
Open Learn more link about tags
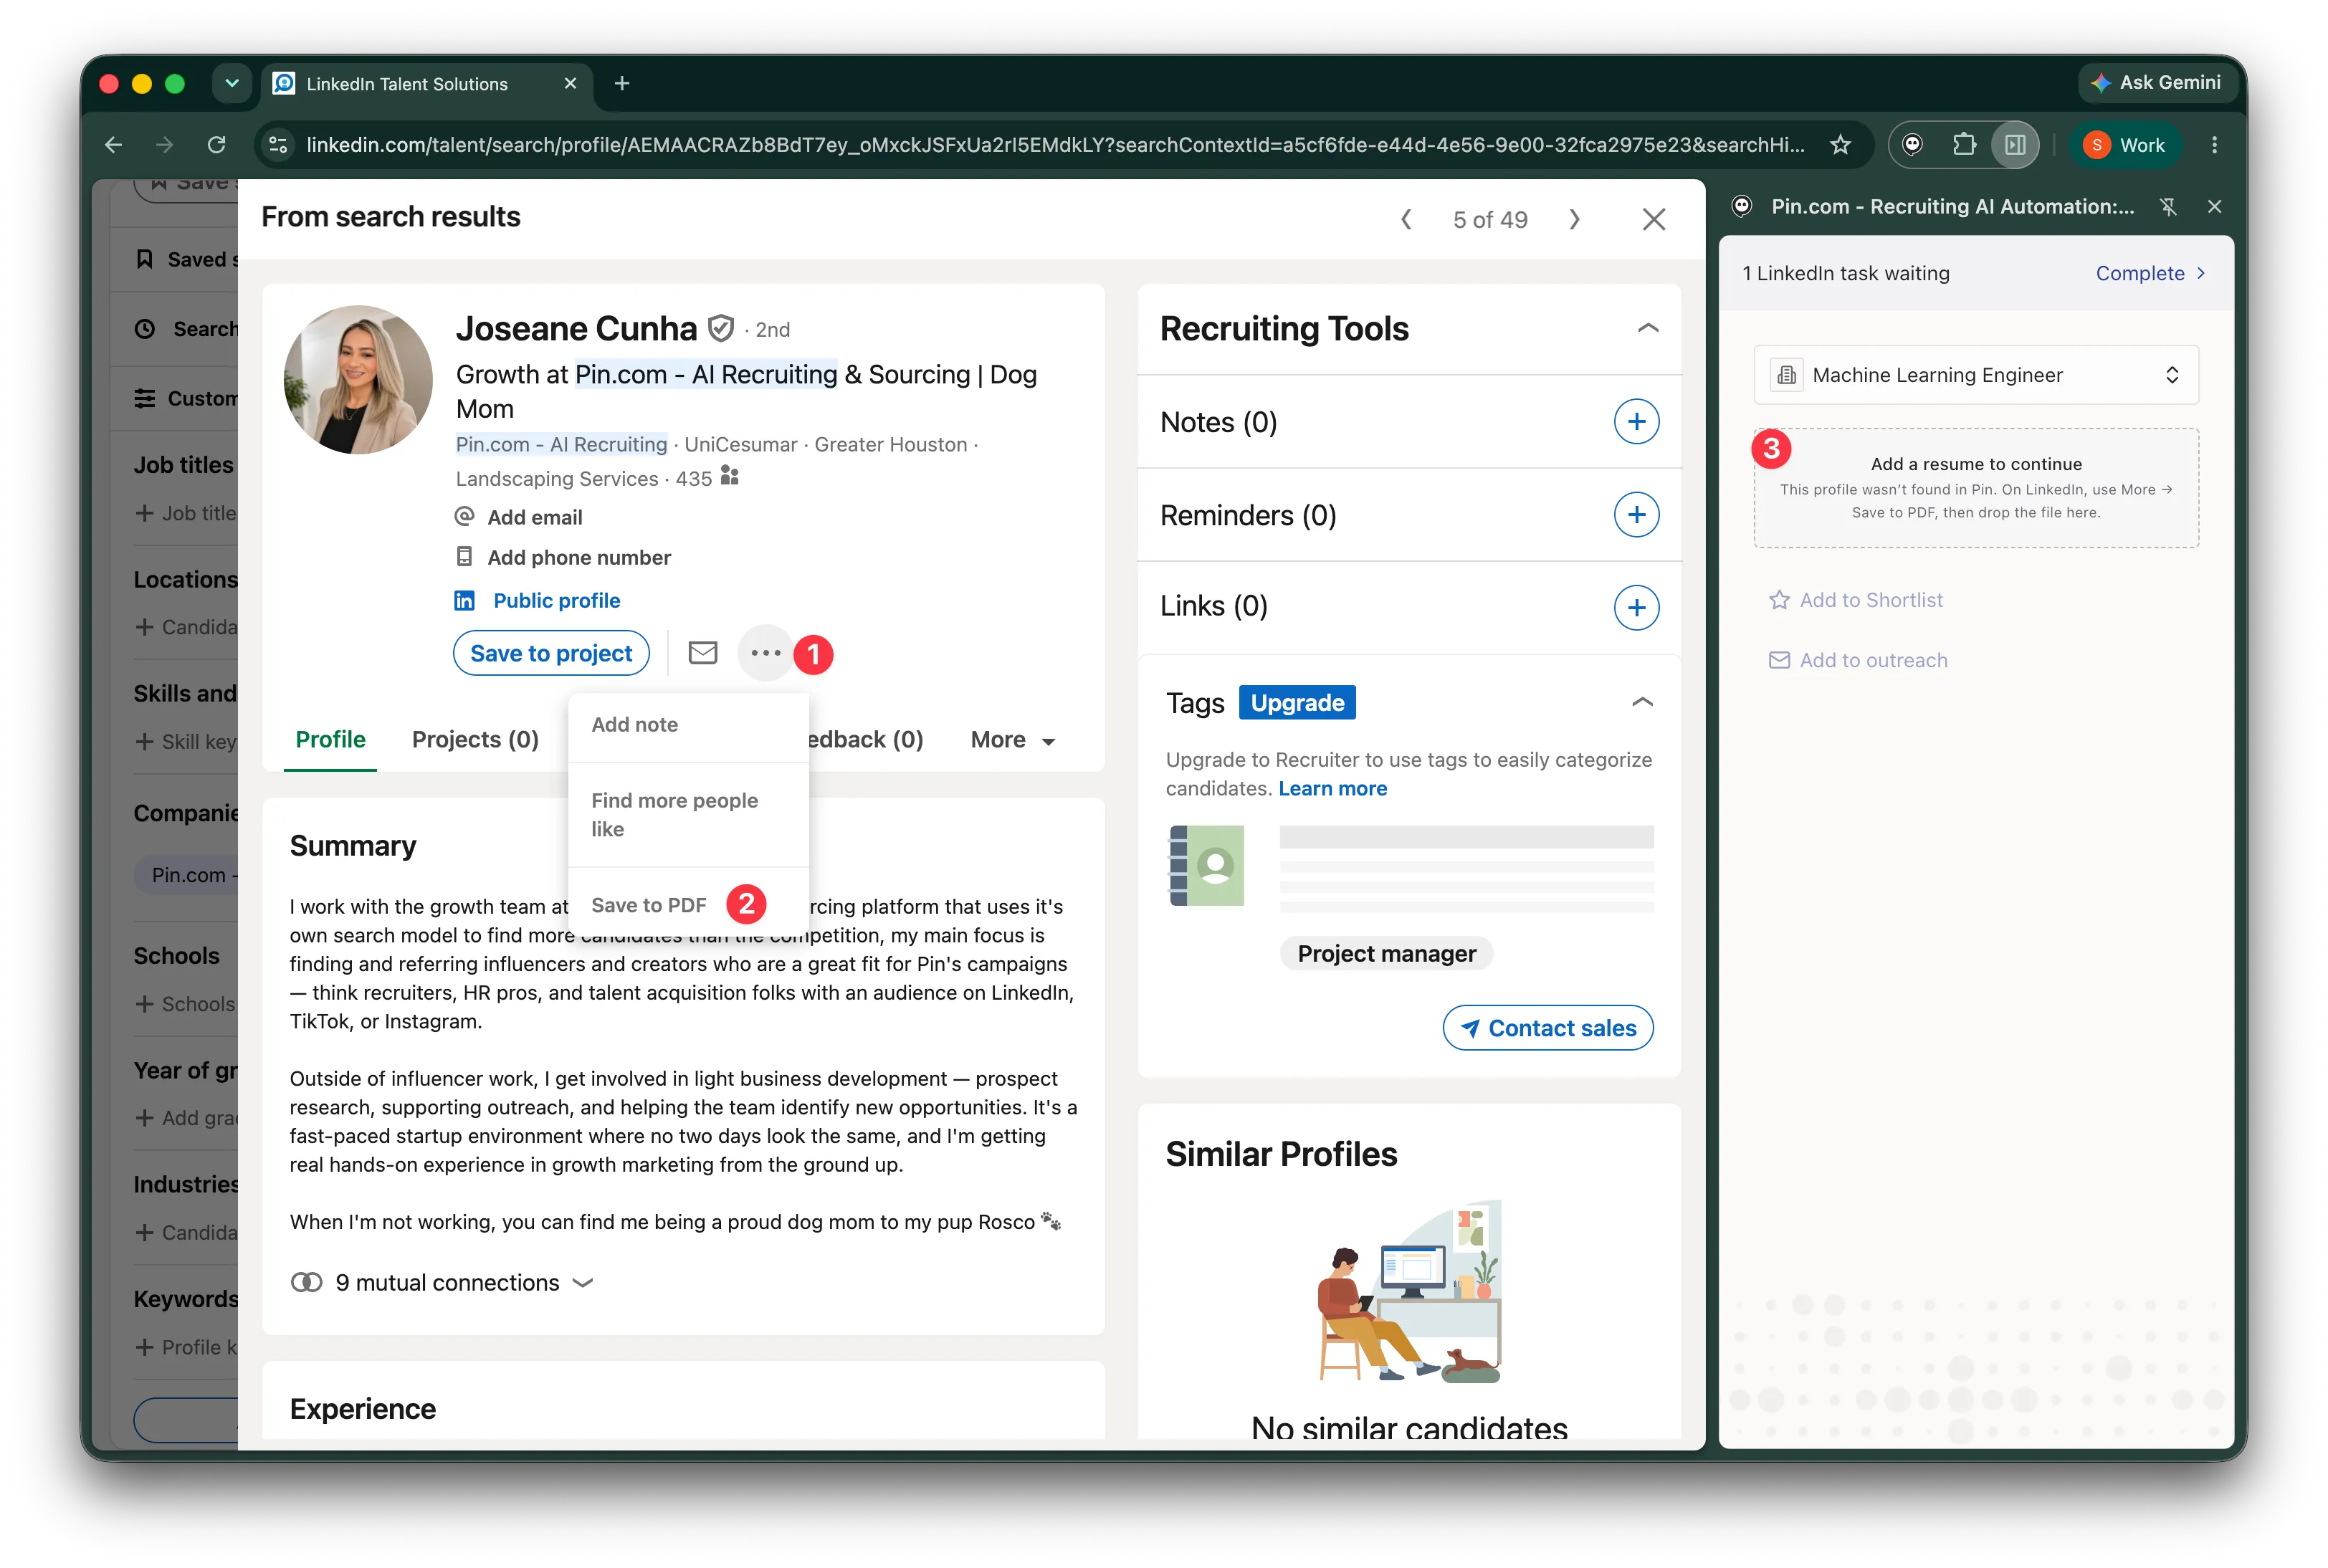(x=1332, y=788)
